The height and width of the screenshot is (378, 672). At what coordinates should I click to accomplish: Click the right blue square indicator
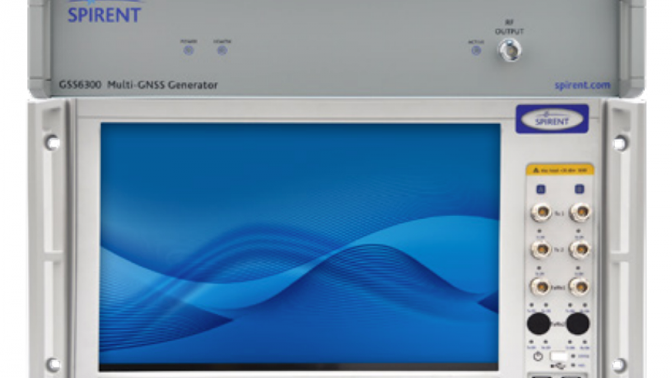pos(580,189)
